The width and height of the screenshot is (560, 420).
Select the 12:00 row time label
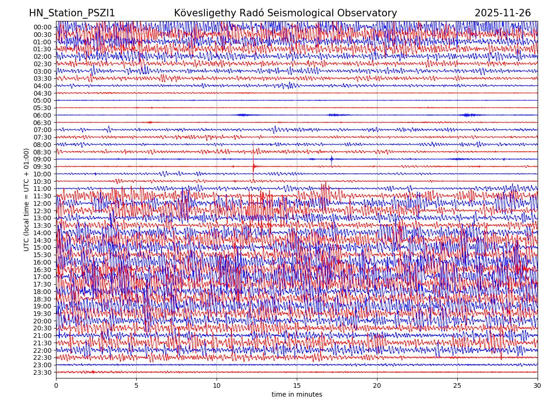(x=42, y=203)
